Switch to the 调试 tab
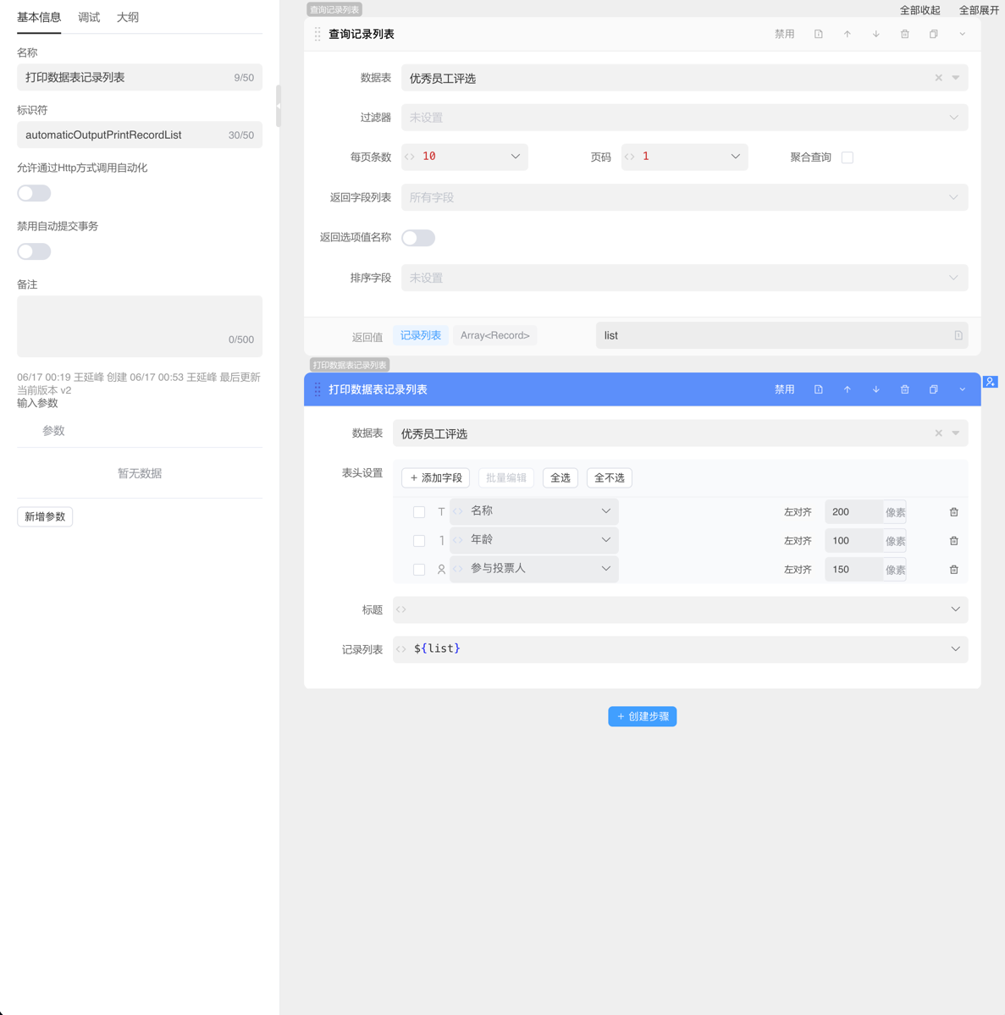This screenshot has height=1015, width=1005. [89, 17]
